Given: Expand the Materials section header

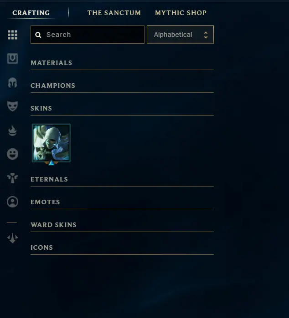Looking at the screenshot, I should pyautogui.click(x=122, y=63).
